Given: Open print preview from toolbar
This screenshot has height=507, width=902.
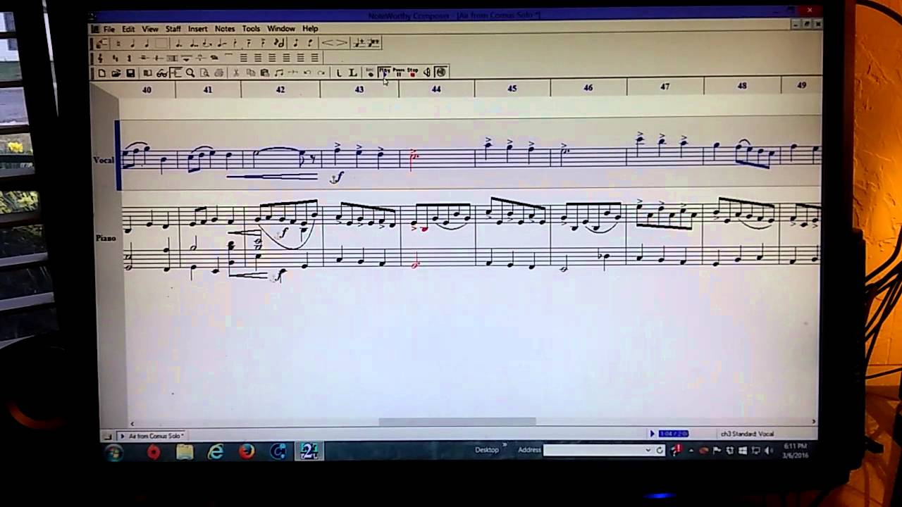Looking at the screenshot, I should [204, 73].
